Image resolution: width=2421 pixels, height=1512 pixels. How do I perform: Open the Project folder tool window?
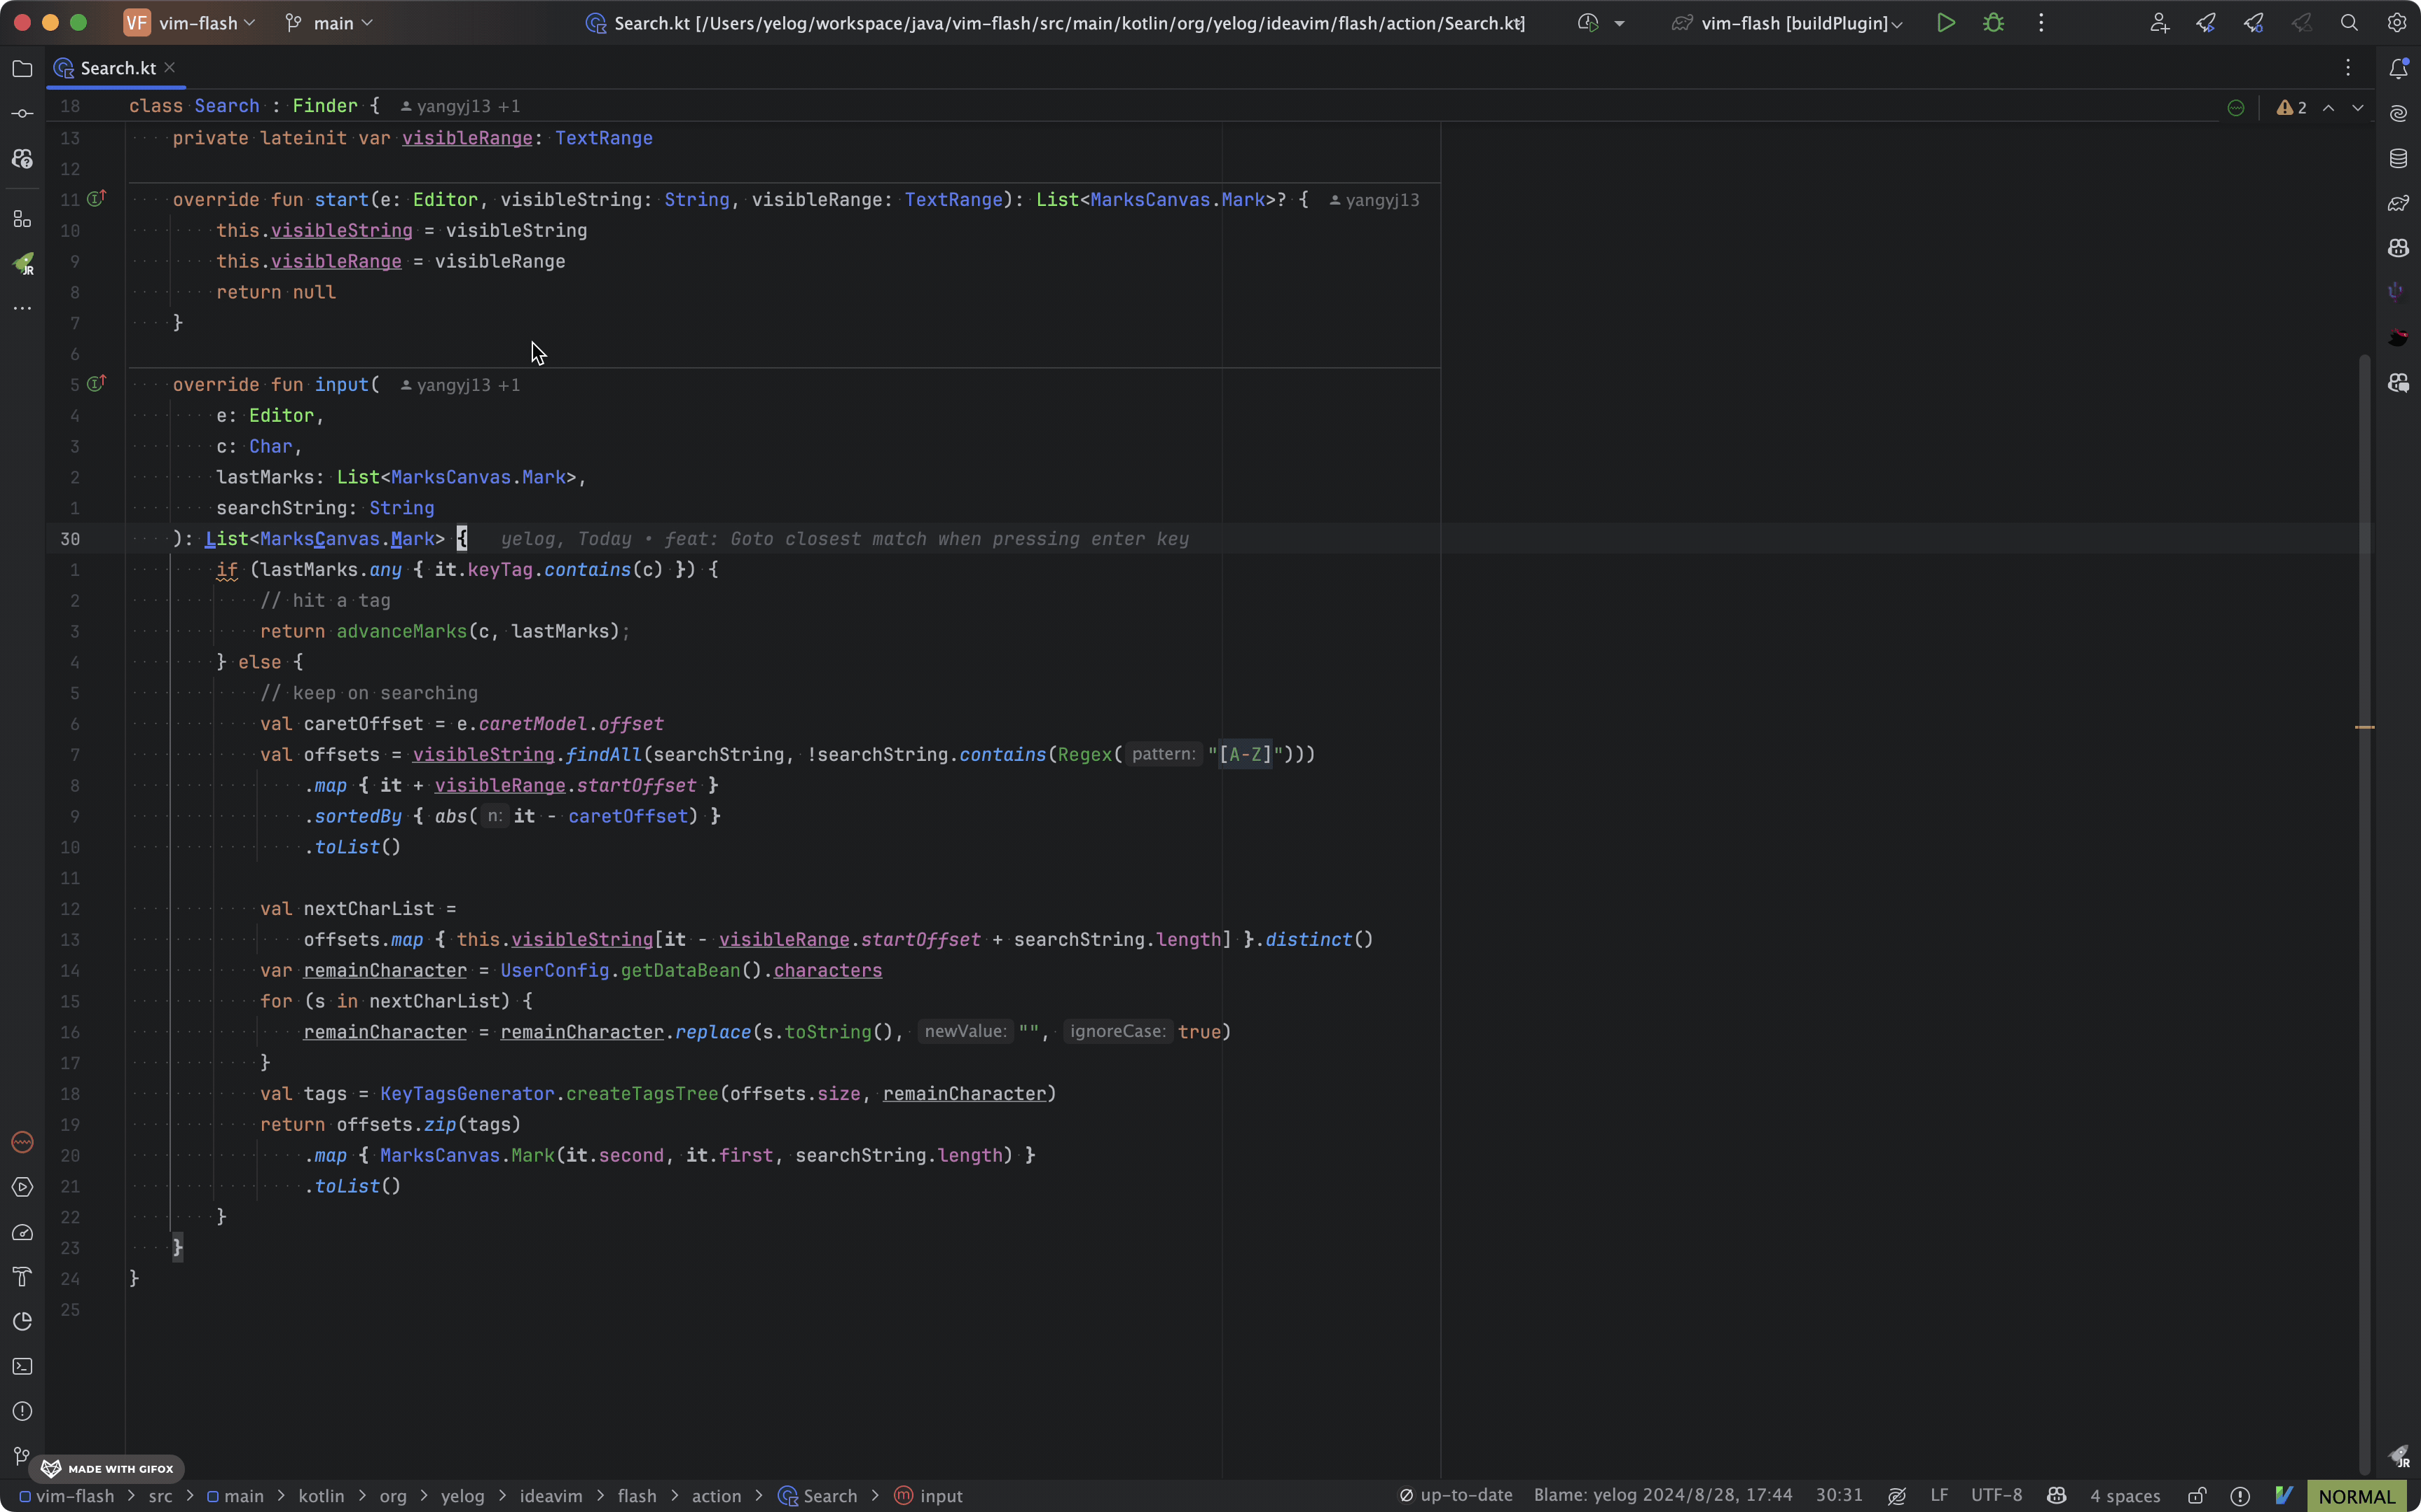[x=22, y=69]
